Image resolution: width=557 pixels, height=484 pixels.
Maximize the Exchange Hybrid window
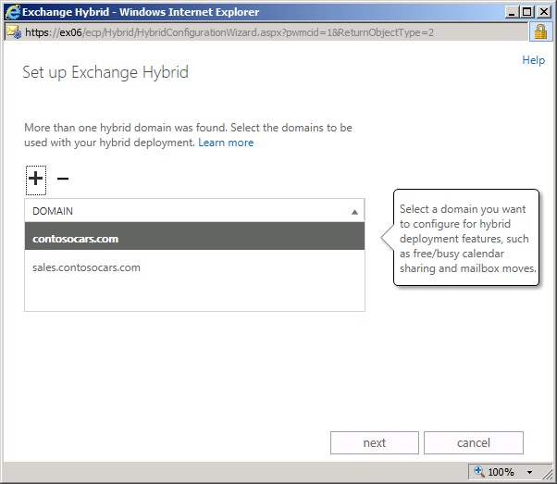527,12
